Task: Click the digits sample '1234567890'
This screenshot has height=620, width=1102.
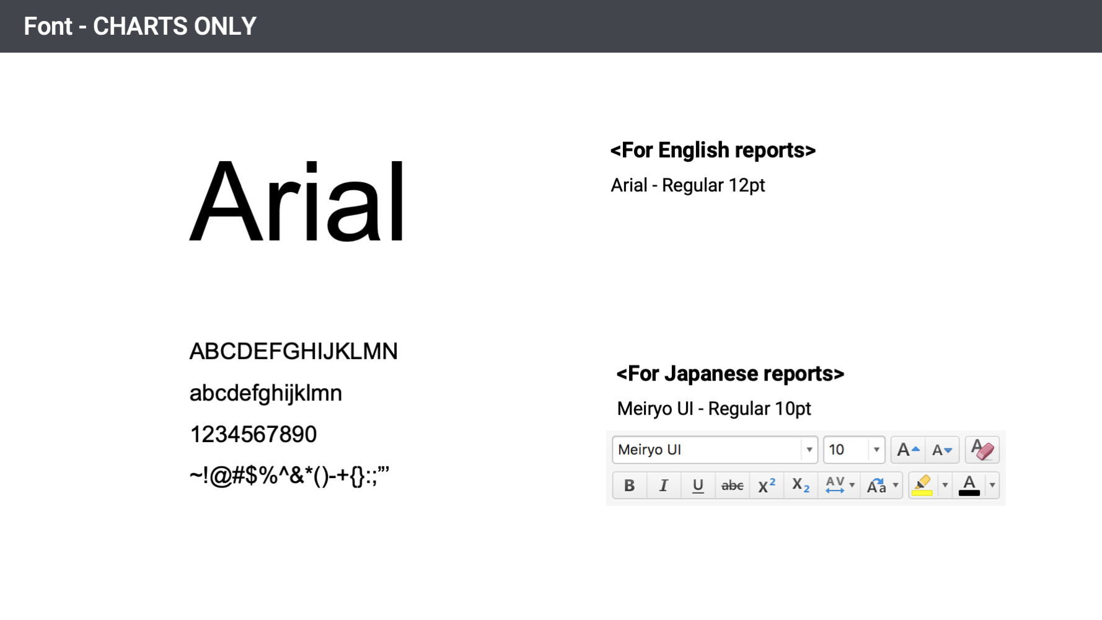Action: (x=253, y=435)
